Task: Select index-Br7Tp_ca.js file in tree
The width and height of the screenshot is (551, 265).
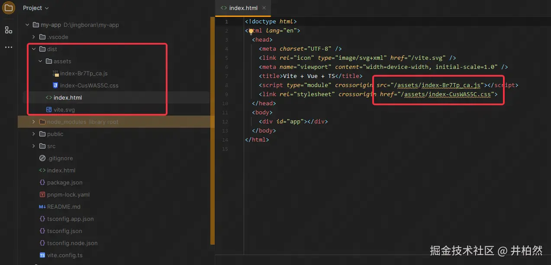Action: (x=84, y=73)
